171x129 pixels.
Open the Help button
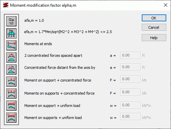[x=154, y=38]
